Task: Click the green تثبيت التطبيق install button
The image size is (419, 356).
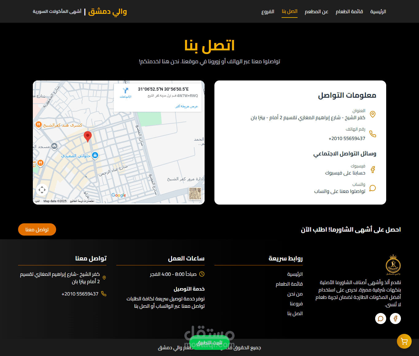Action: pos(210,342)
